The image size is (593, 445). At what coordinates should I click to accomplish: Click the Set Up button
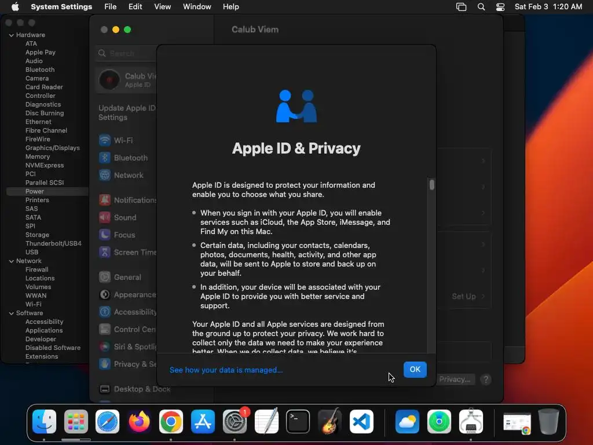coord(464,296)
